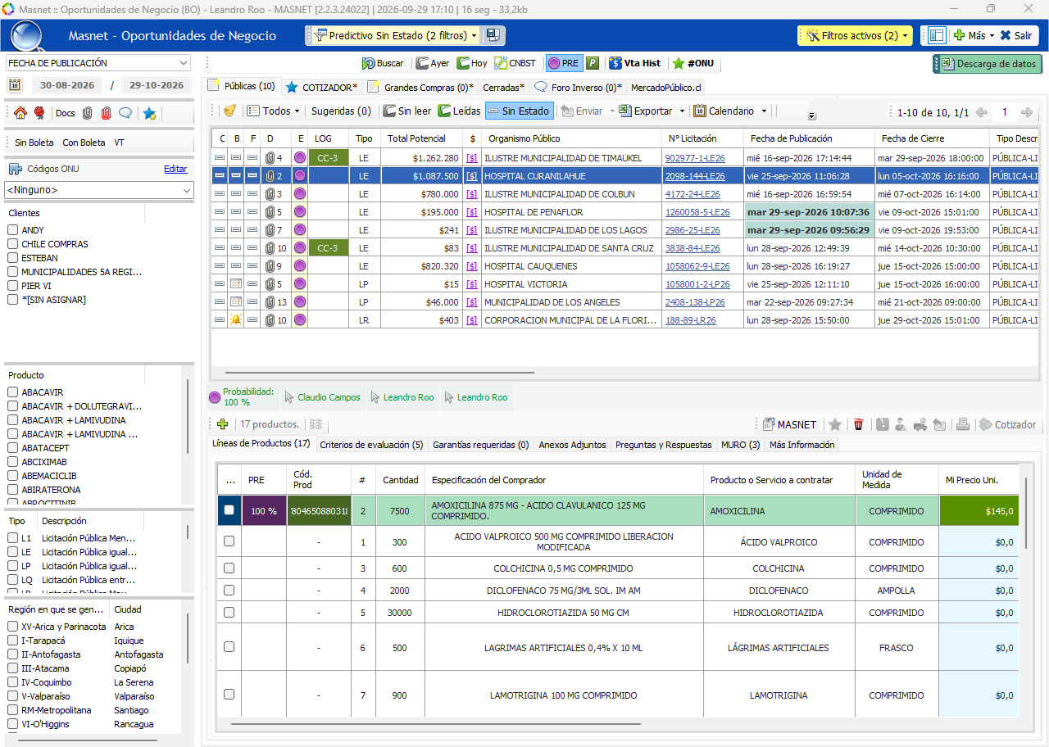
Task: Check the ABATACEPT product checkbox
Action: click(x=13, y=448)
